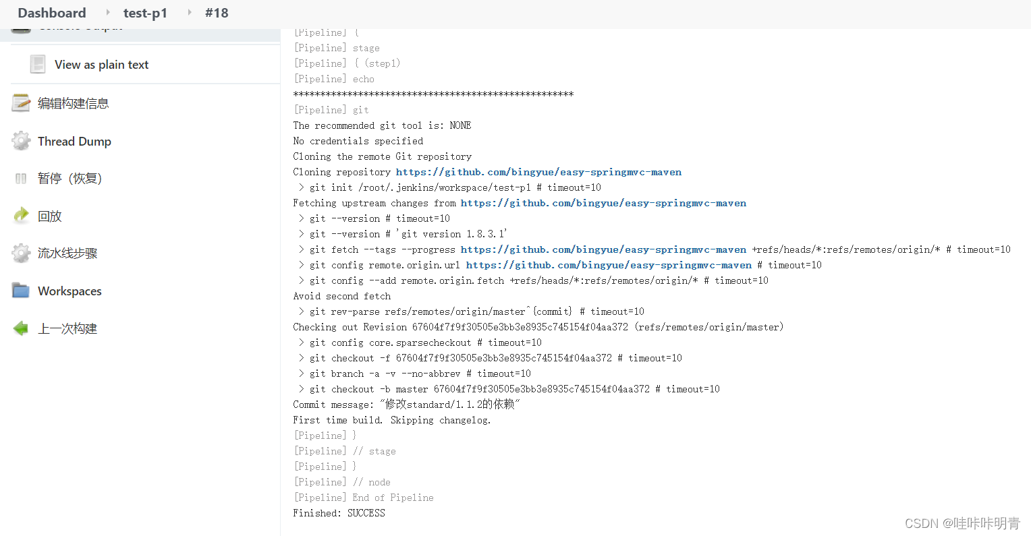Click the '[Pipeline] { (step1)' line

(x=347, y=63)
